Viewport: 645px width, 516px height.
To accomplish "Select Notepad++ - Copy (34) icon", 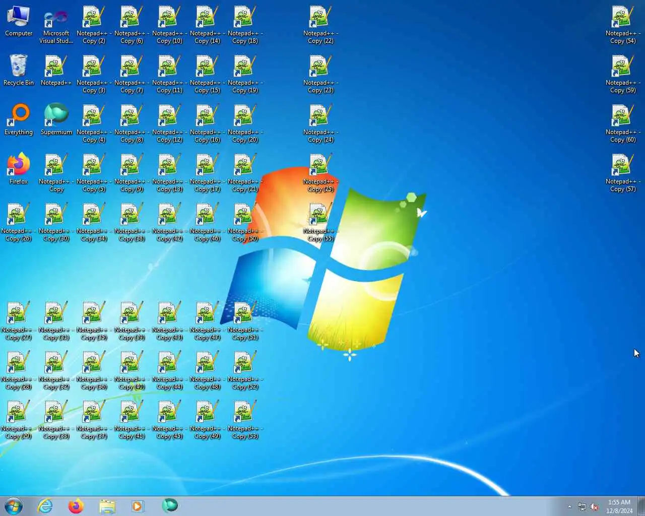I will (x=94, y=222).
